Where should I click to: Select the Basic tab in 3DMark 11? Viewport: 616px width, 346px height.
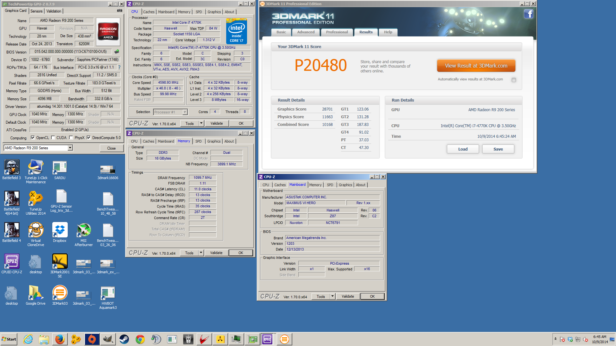point(281,32)
